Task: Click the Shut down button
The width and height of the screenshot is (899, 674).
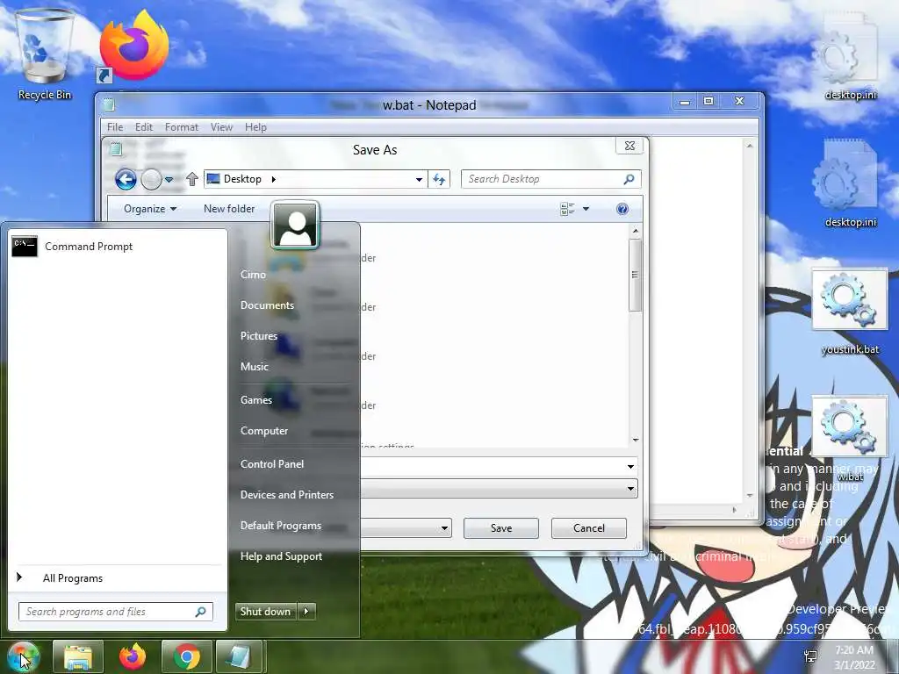Action: coord(266,612)
